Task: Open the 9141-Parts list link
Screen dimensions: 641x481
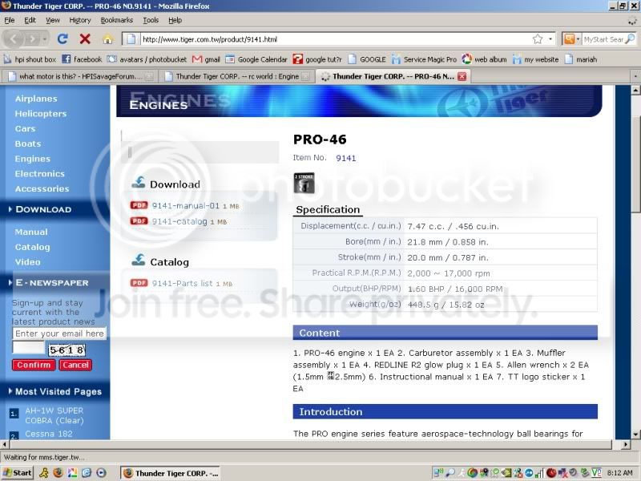Action: [x=183, y=283]
